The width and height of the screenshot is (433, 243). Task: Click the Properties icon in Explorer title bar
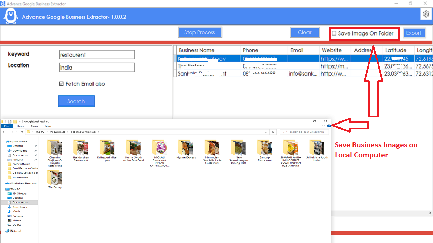click(x=10, y=122)
